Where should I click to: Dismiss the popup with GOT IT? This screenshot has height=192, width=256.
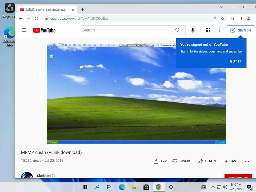235,61
